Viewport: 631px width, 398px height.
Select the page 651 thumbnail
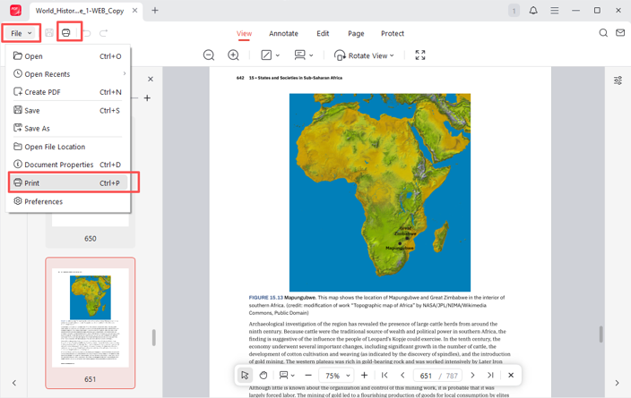(x=91, y=318)
